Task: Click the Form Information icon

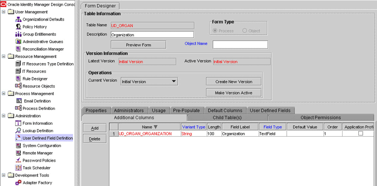Action: (18, 123)
